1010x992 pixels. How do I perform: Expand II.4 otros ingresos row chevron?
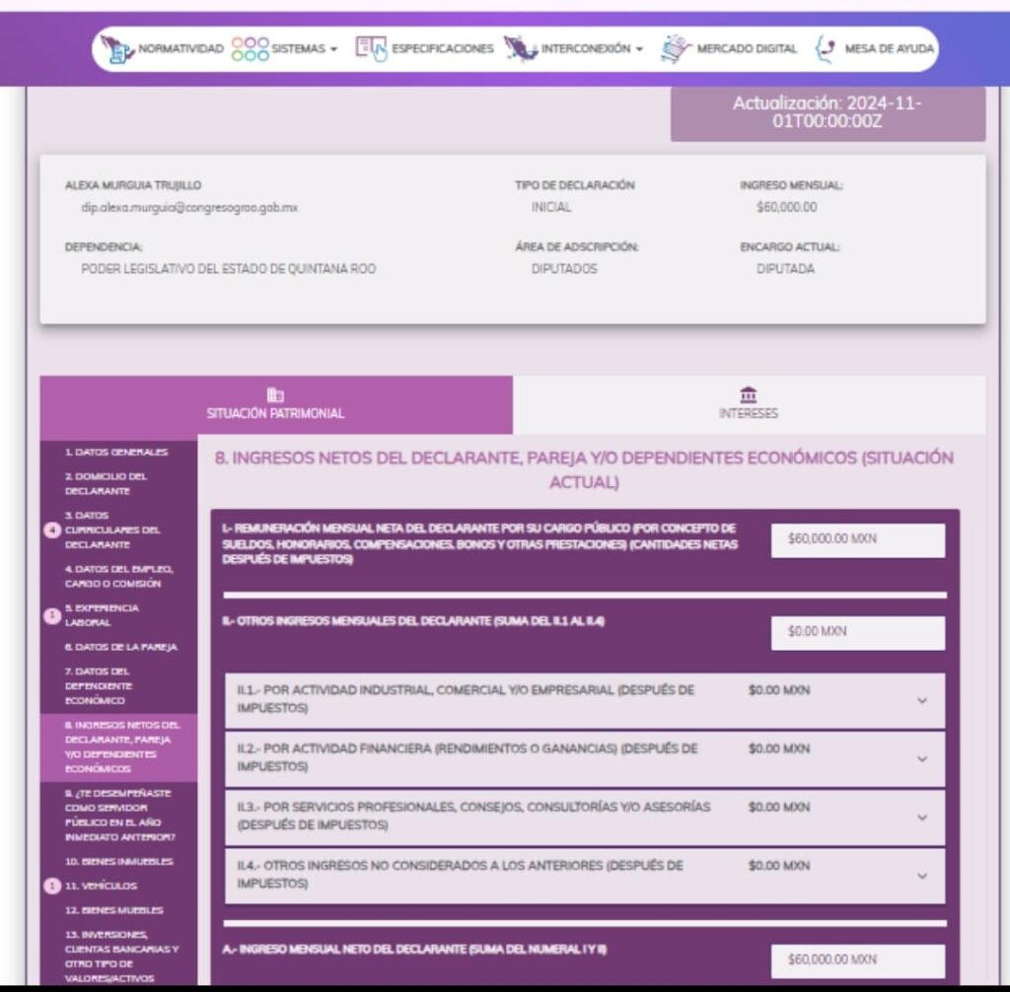922,875
